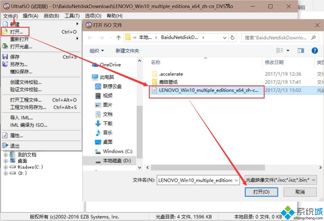
Task: Click the 打开(O) button
Action: [x=261, y=192]
